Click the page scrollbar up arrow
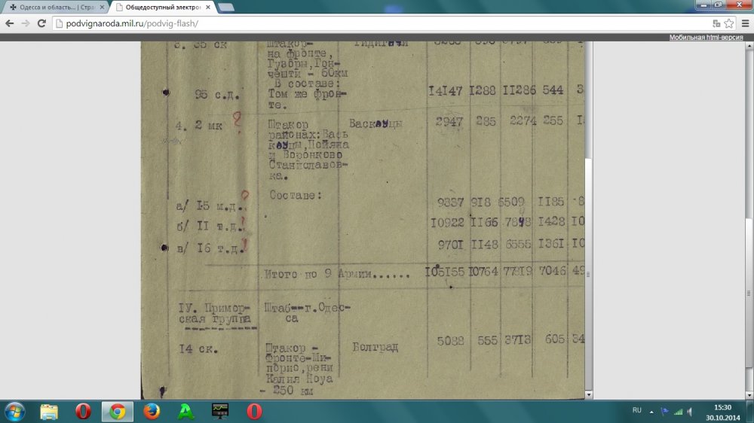 click(749, 46)
